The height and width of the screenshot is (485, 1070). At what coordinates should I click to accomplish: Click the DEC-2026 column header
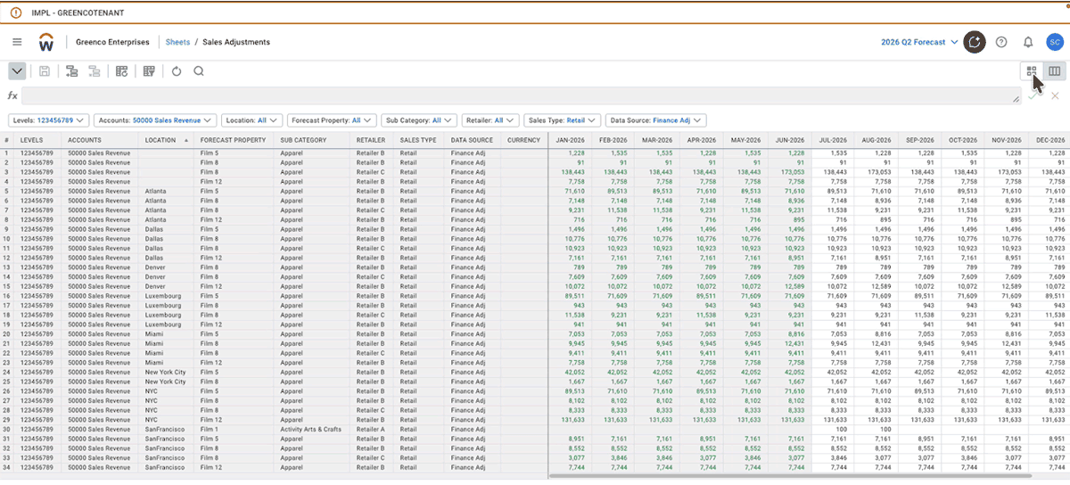(1048, 140)
